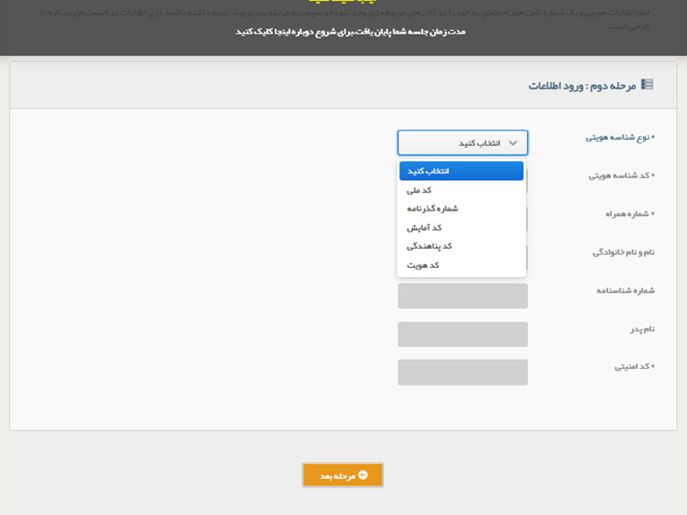Click the form list icon beside مرحله دوم

(x=647, y=84)
